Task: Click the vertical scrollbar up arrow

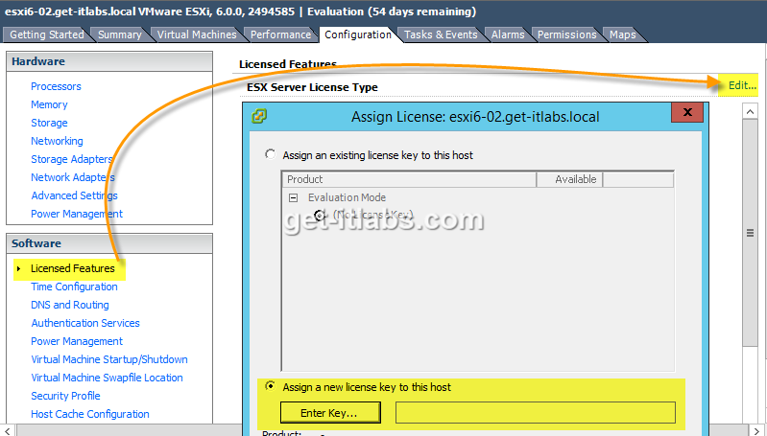Action: pyautogui.click(x=753, y=110)
